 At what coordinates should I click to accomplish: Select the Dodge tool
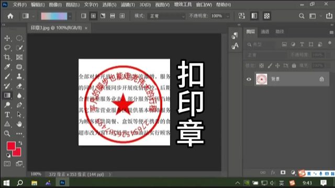tap(7, 105)
